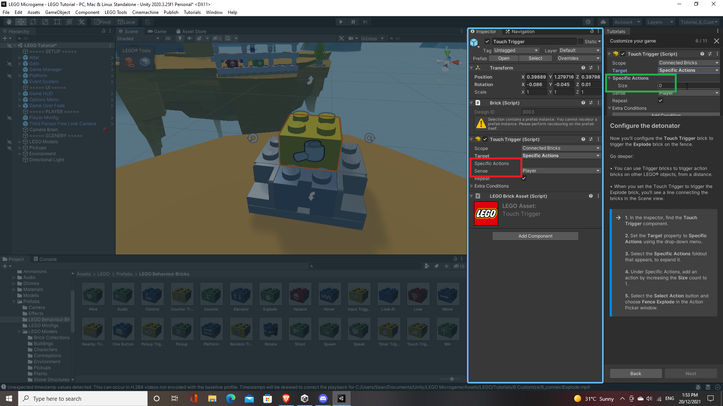Expand Extra Conditions foldout in Inspector
The width and height of the screenshot is (723, 406).
[471, 186]
